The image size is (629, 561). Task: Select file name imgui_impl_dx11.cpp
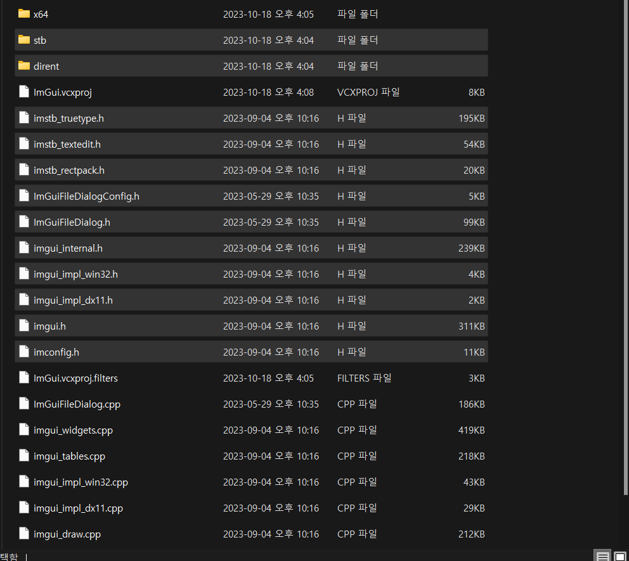coord(78,508)
